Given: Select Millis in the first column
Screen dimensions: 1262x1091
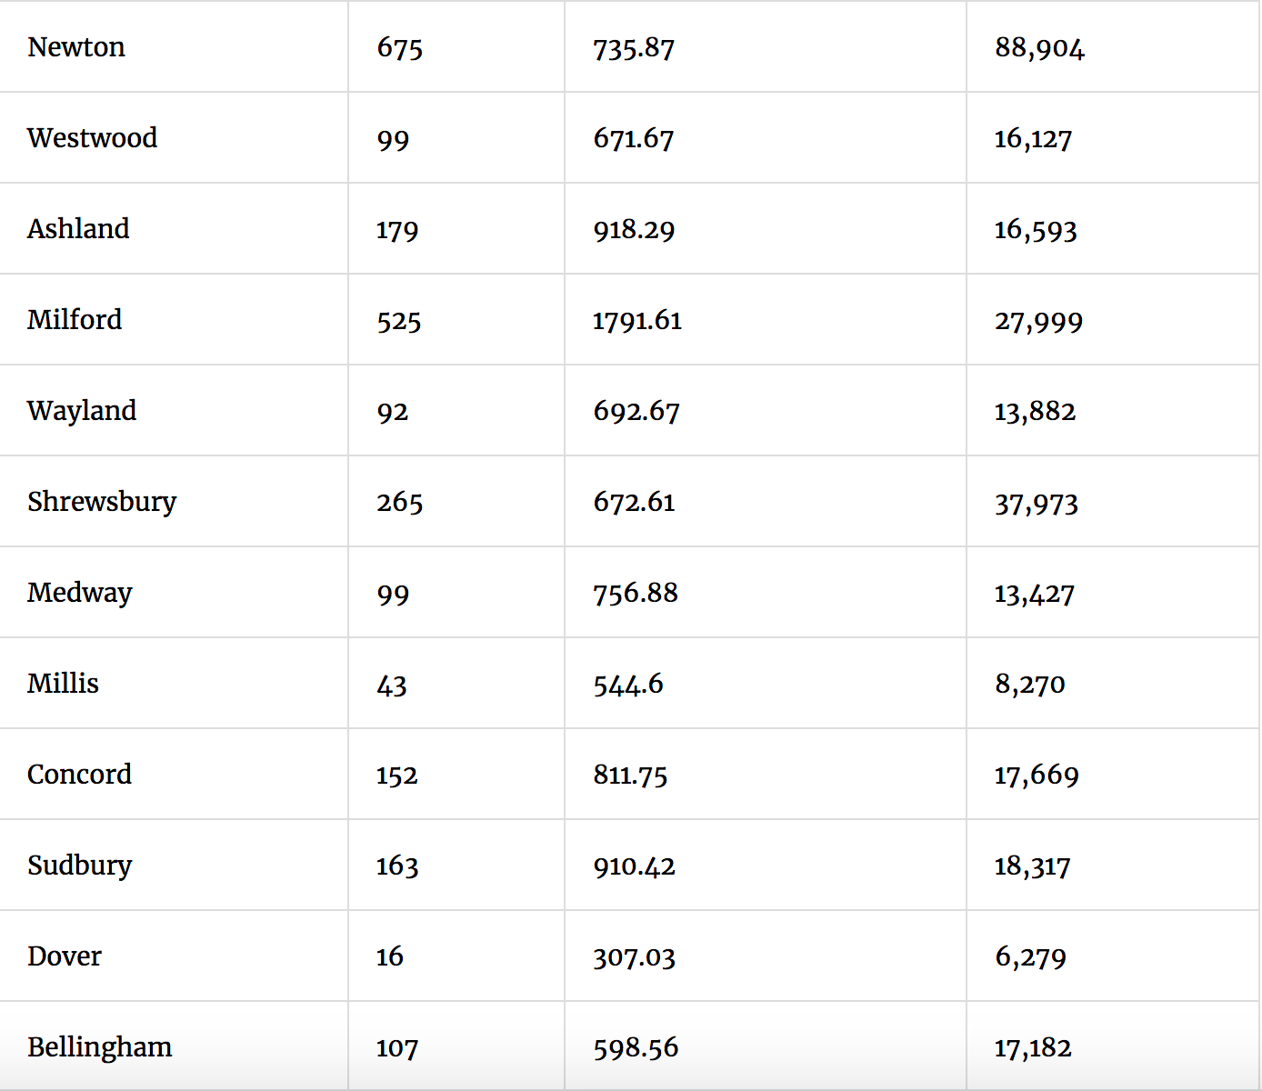Looking at the screenshot, I should click(63, 684).
